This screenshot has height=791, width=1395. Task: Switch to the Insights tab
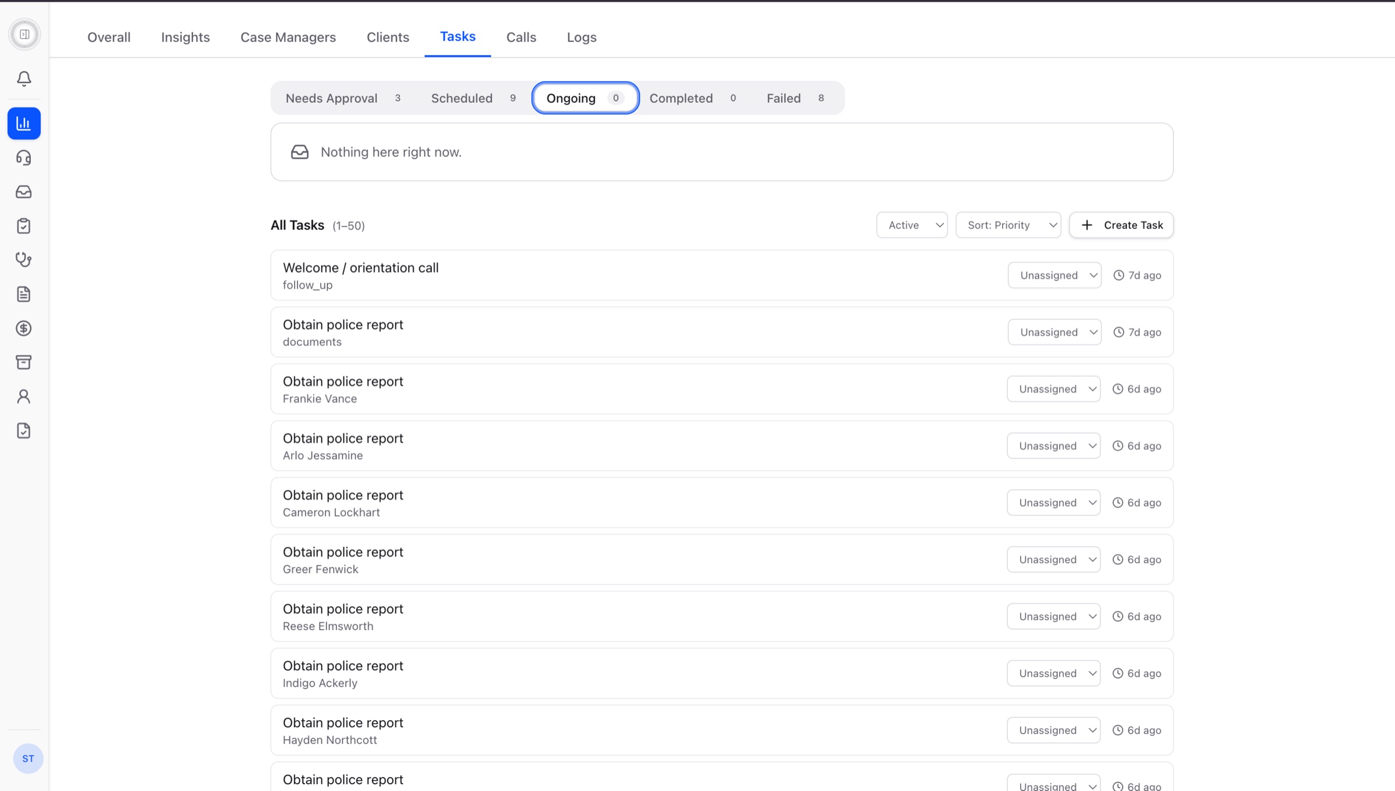185,37
